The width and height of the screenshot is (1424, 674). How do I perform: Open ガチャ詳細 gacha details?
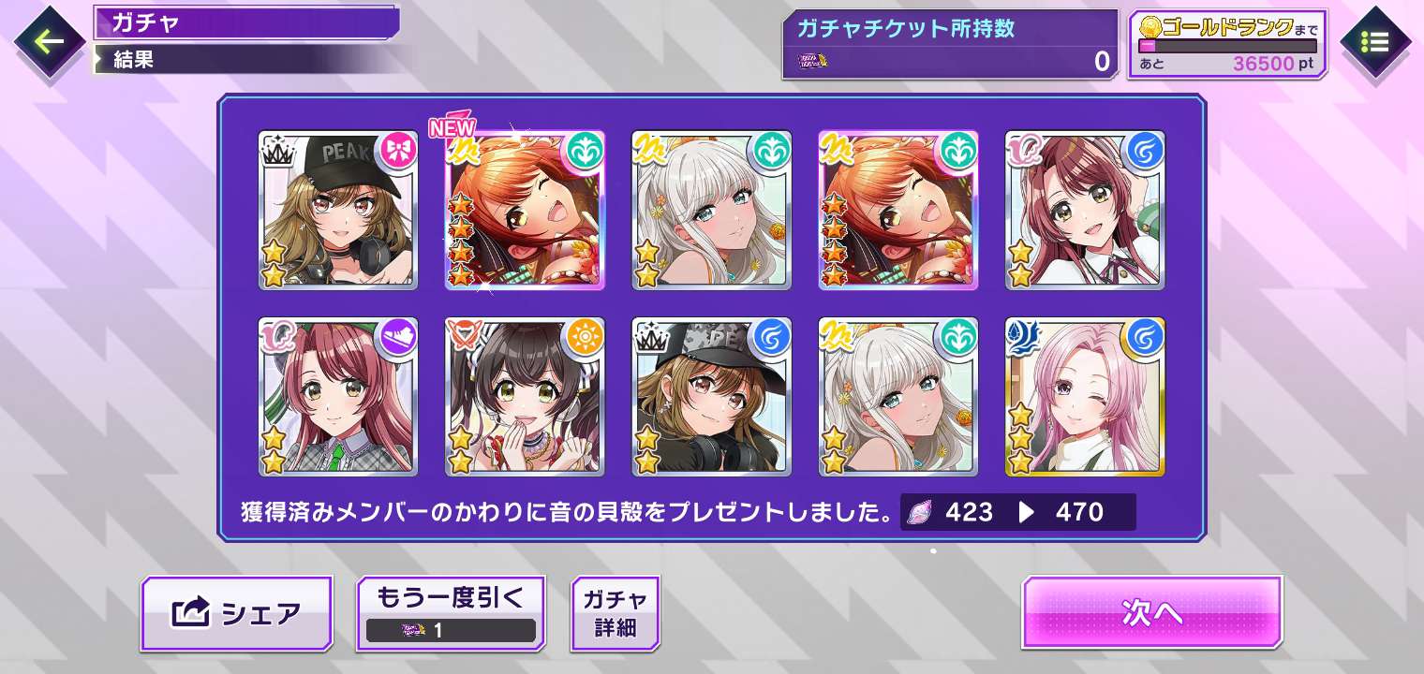coord(615,613)
